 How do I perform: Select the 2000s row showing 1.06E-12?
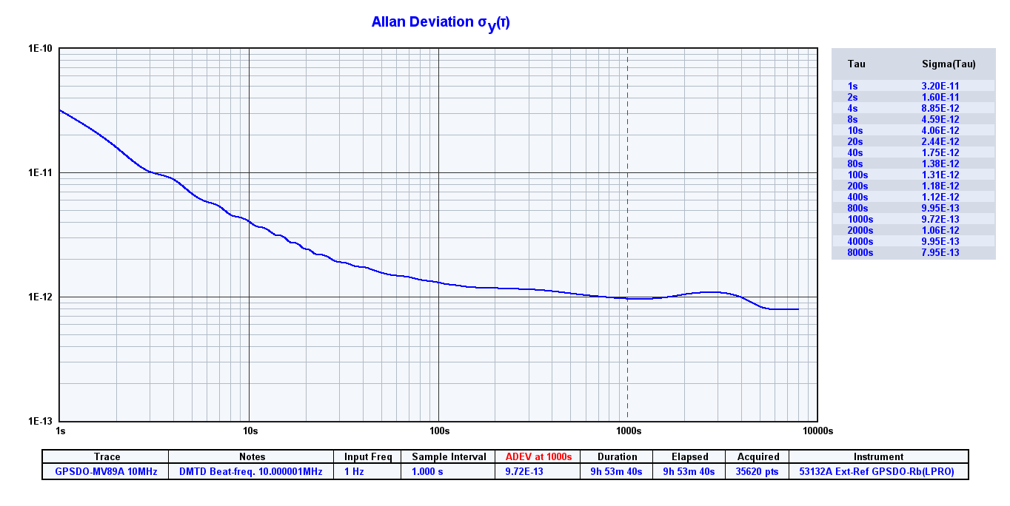913,230
